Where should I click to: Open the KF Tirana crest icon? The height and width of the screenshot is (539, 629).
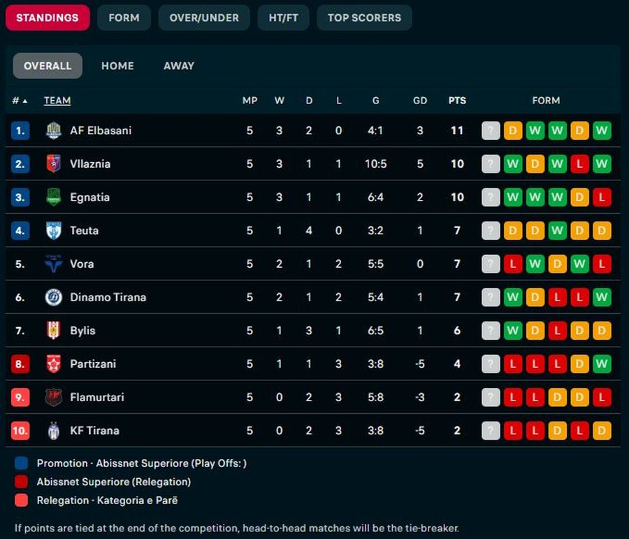click(53, 431)
